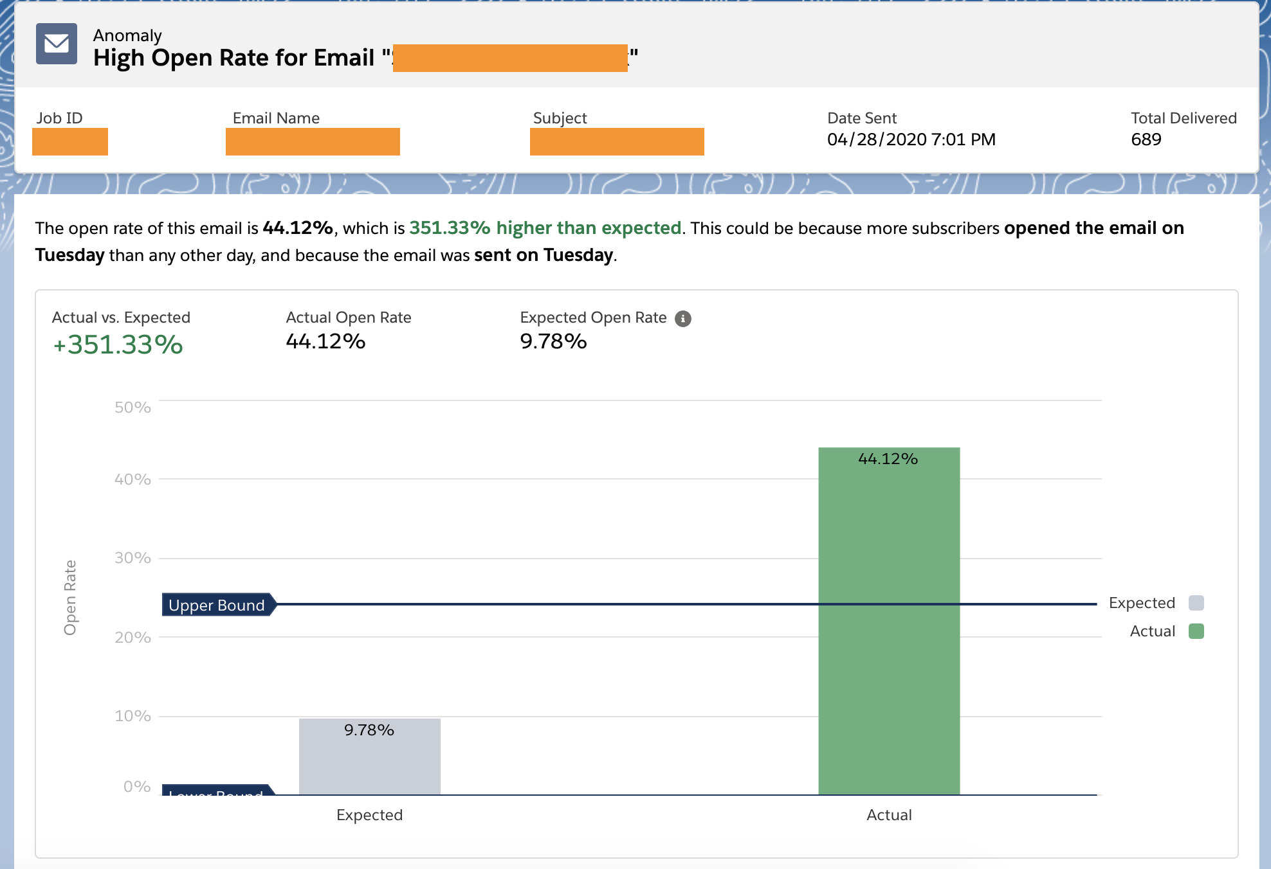
Task: Click the gray Expected legend swatch
Action: coord(1196,603)
